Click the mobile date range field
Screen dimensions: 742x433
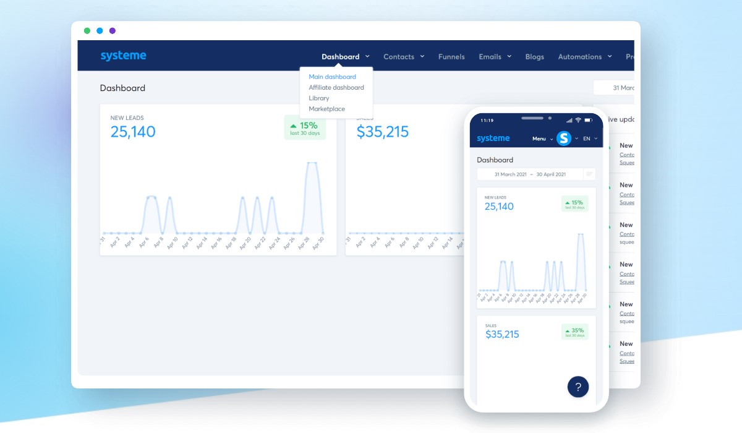(530, 174)
